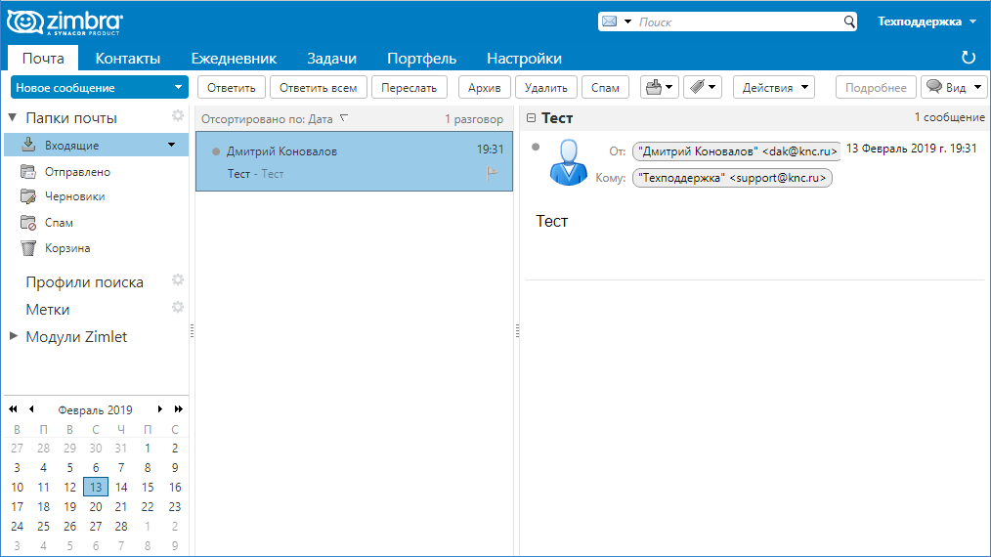Open the Спам folder in the sidebar
991x557 pixels.
[x=59, y=223]
